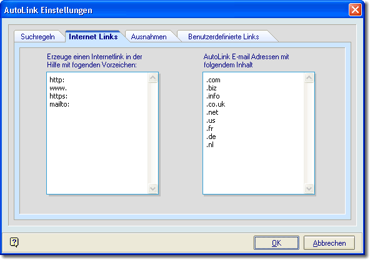Click up arrow of e-mail domains scrollbar
This screenshot has height=260, width=370.
[x=309, y=78]
